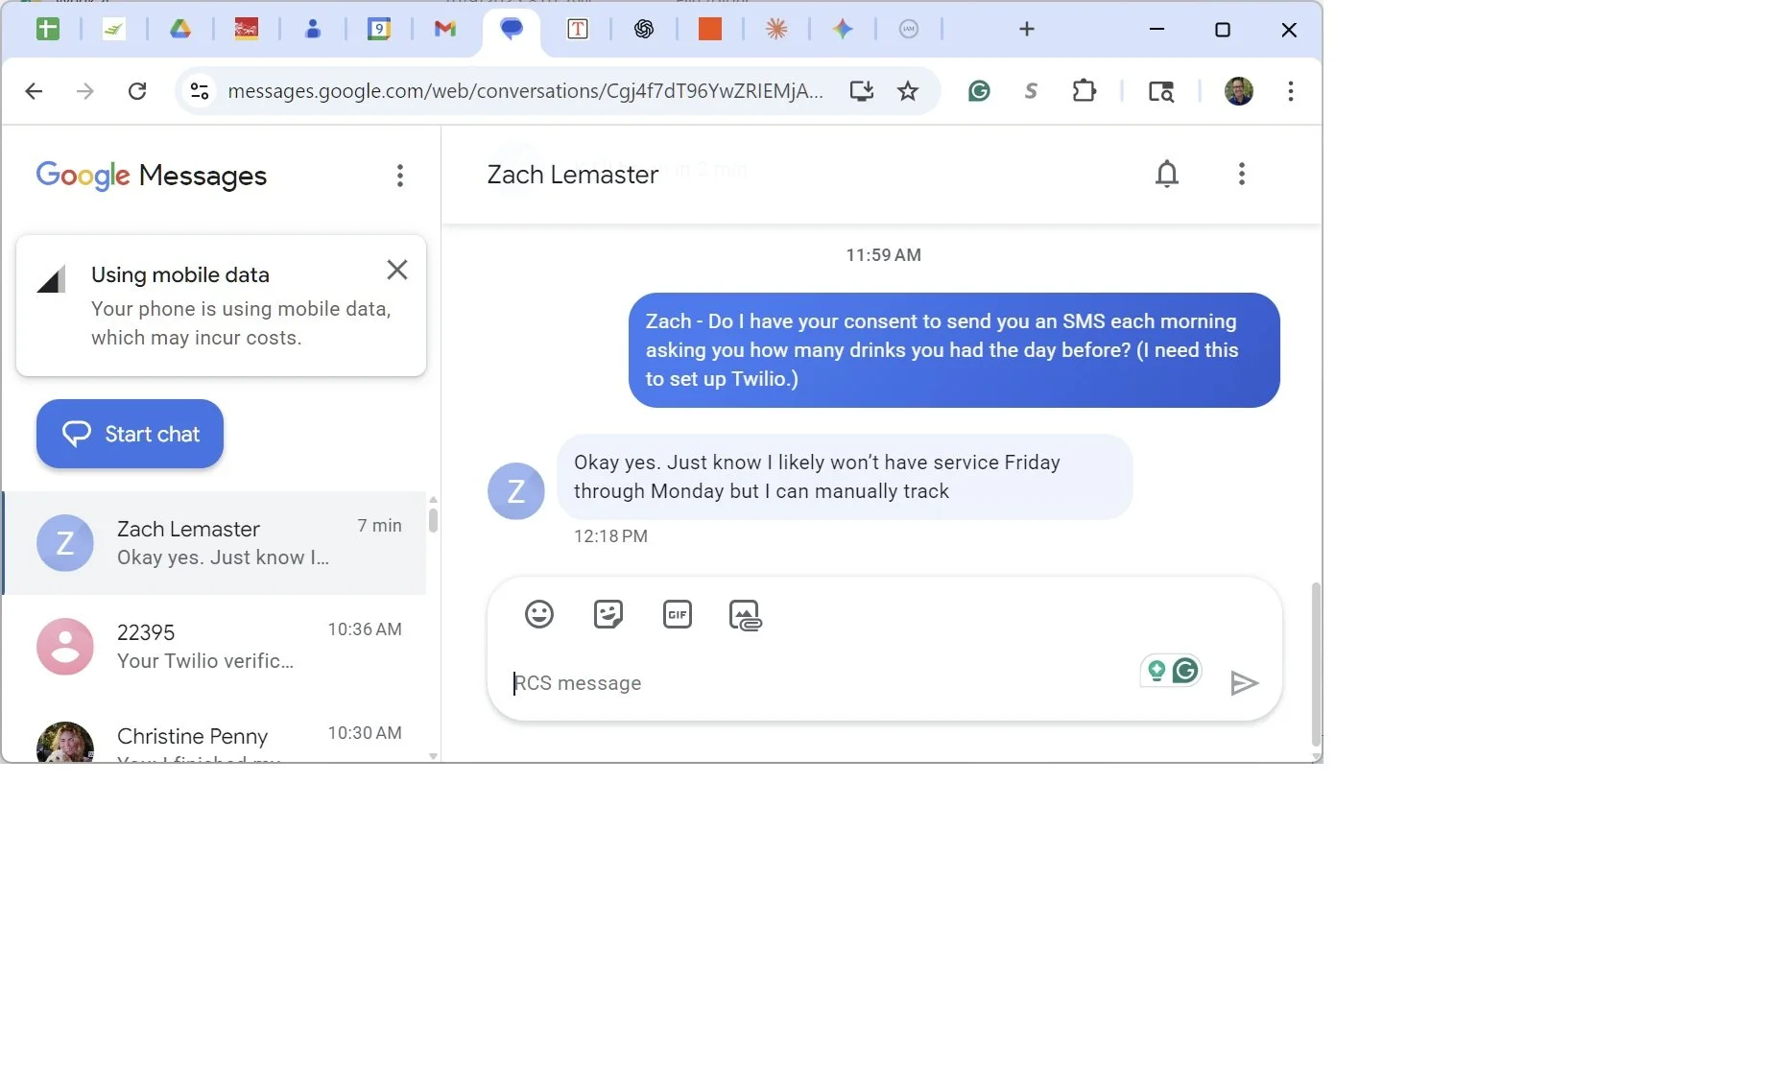The width and height of the screenshot is (1788, 1091).
Task: Send the RCS message
Action: coord(1244,683)
